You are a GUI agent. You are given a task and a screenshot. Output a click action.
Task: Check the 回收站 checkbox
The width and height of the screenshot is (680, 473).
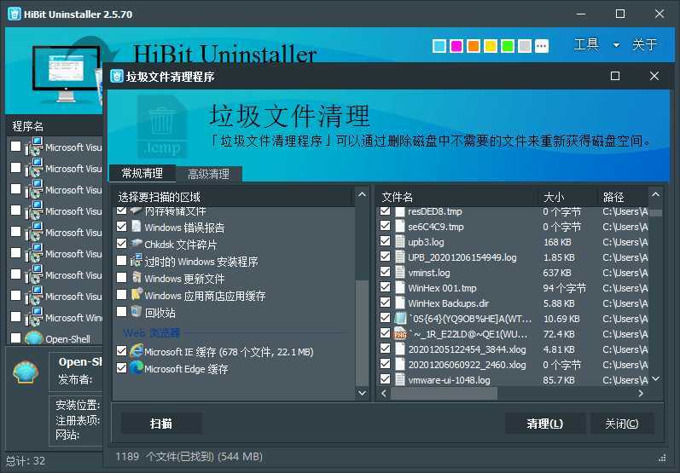coord(122,311)
